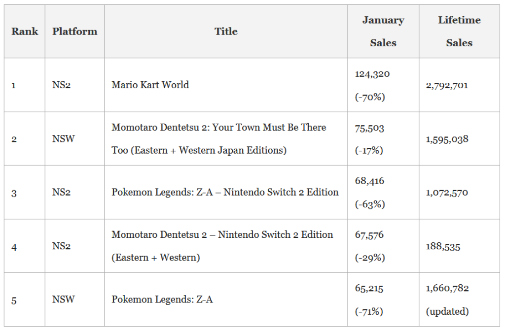Click the January sales figure 75,503
The width and height of the screenshot is (505, 331).
pos(369,128)
